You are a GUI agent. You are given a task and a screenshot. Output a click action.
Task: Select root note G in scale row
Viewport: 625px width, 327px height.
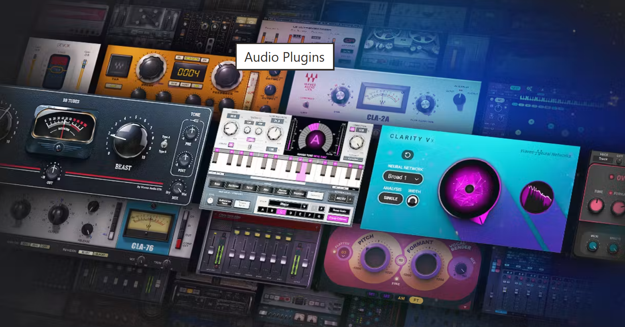coord(319,216)
